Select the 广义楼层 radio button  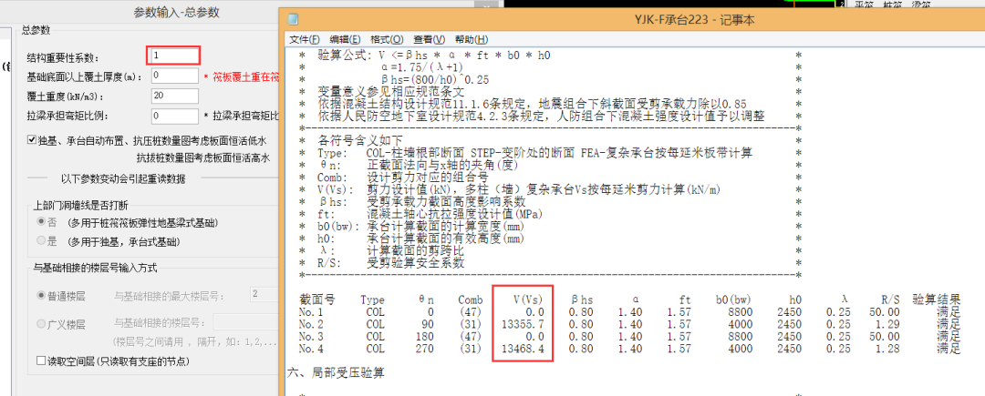41,323
